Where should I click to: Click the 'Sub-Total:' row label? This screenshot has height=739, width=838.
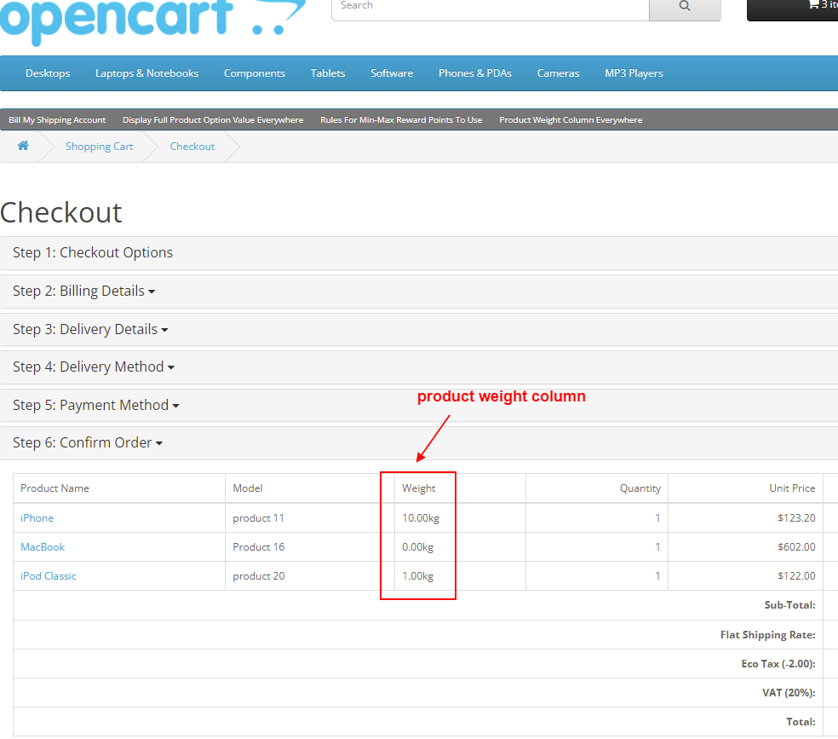tap(790, 605)
